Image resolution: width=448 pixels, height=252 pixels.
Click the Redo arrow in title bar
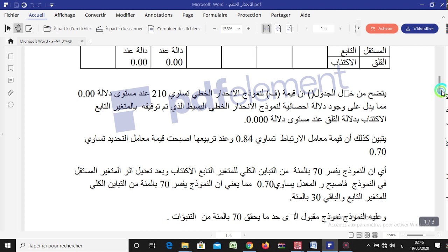tap(40, 5)
